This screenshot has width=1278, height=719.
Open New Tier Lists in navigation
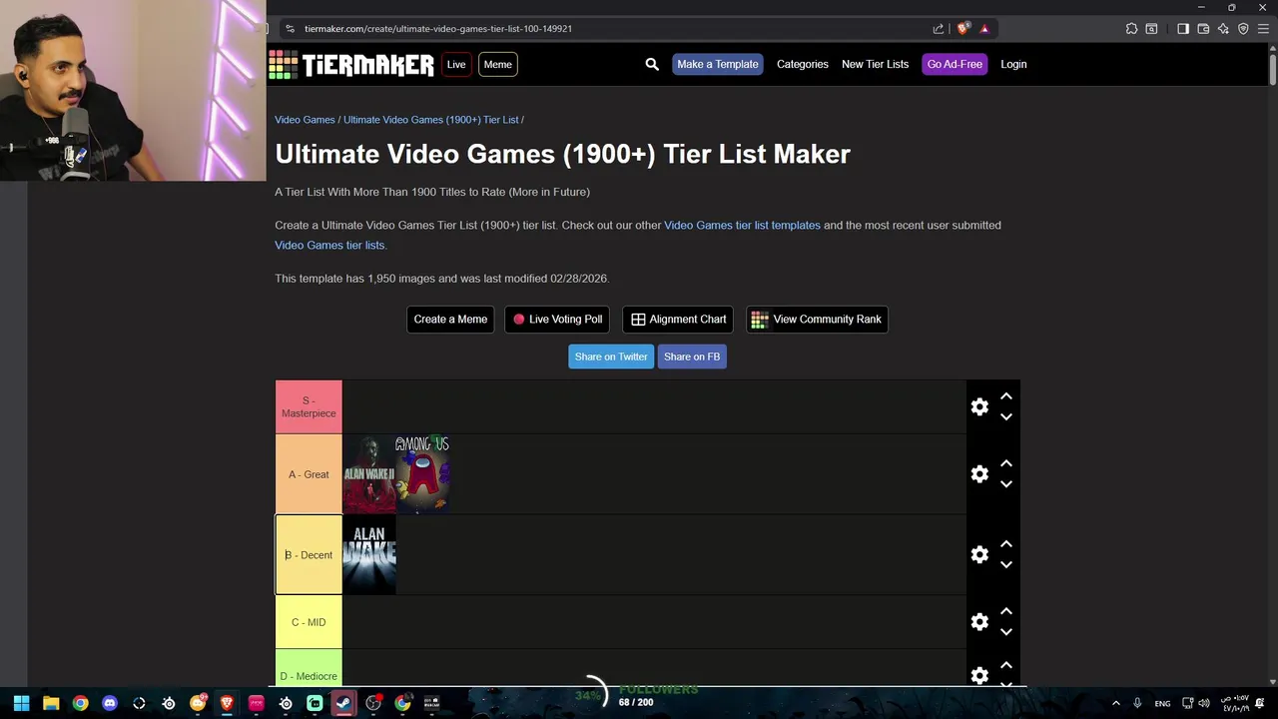click(x=875, y=64)
